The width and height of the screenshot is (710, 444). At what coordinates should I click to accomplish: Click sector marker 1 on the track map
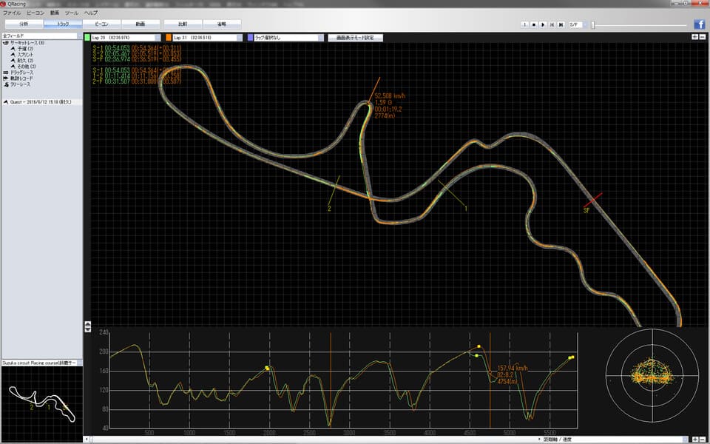(452, 194)
